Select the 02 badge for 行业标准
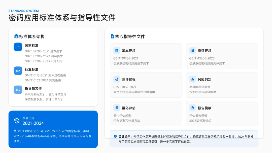Screen dimensions: 272x153 pyautogui.click(x=18, y=71)
